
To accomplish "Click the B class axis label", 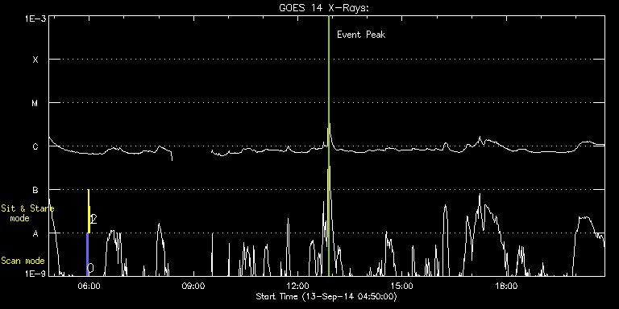I will [35, 190].
